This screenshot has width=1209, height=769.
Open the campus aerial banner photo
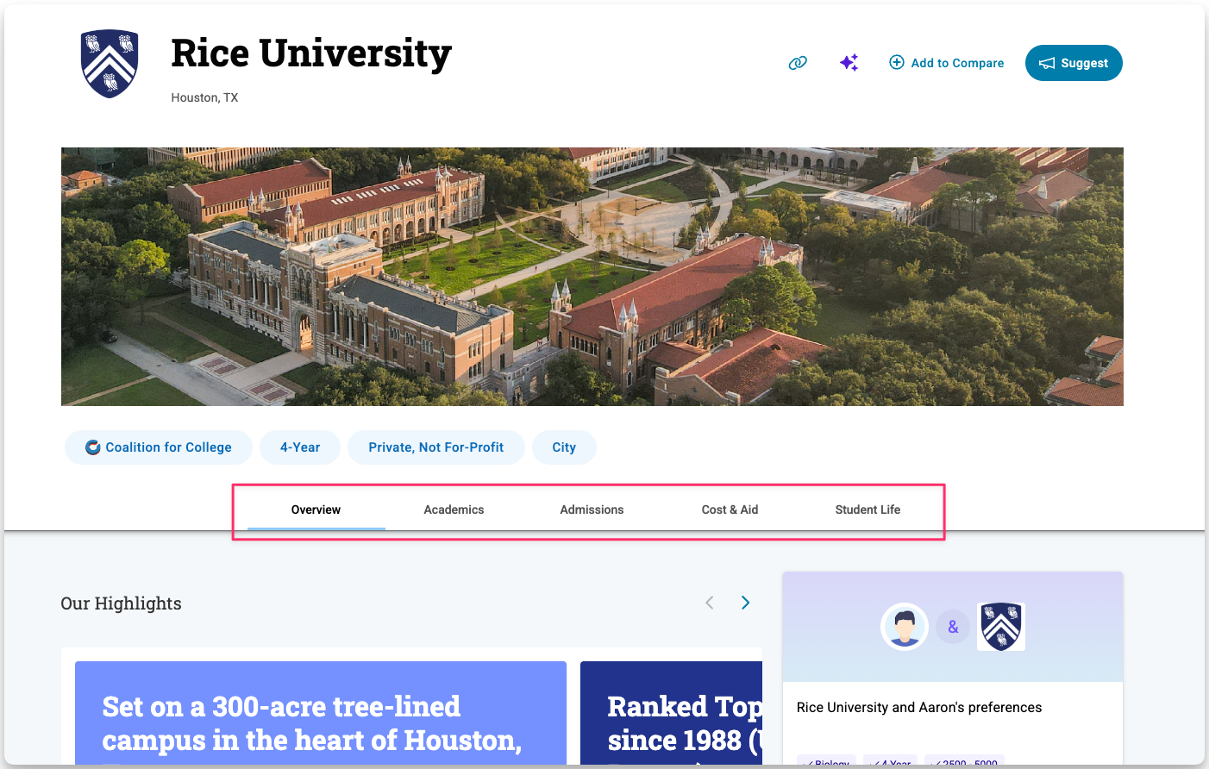(592, 277)
